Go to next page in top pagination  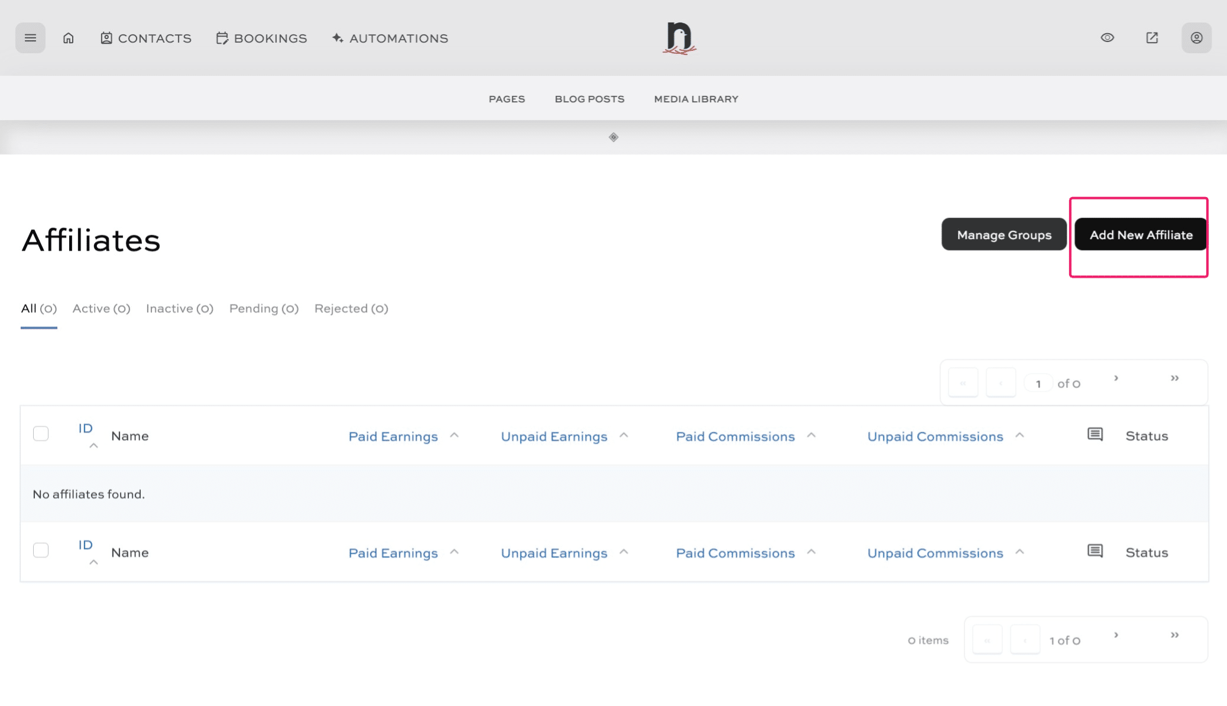(1116, 378)
